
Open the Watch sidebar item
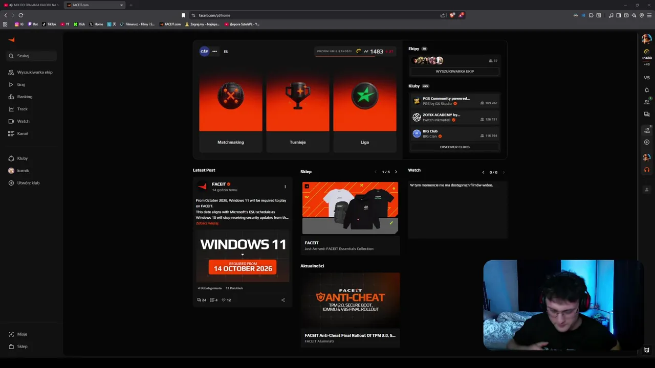tap(19, 121)
